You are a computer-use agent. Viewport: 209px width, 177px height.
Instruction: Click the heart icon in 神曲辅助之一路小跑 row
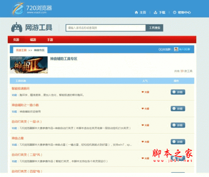point(143,108)
